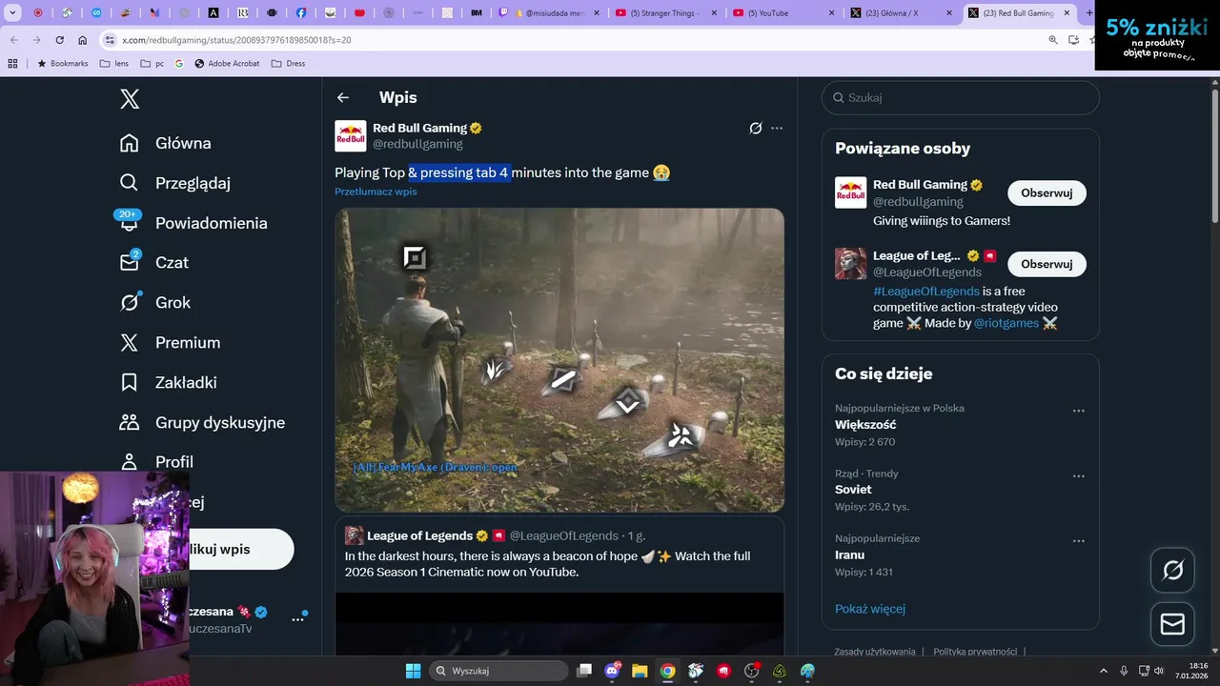Open options for Iranu trend

pos(1079,540)
